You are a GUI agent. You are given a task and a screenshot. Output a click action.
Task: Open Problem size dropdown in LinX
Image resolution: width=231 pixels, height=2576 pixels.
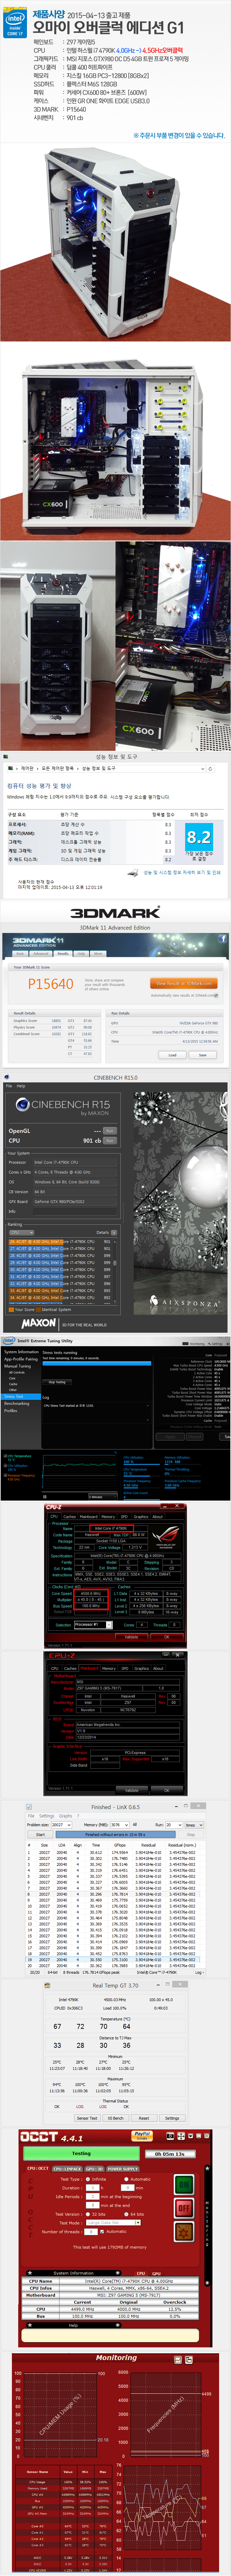coord(62,1824)
